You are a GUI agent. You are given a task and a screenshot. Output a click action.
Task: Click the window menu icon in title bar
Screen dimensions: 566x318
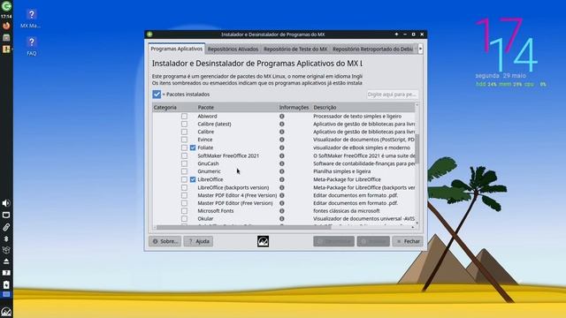pyautogui.click(x=149, y=34)
